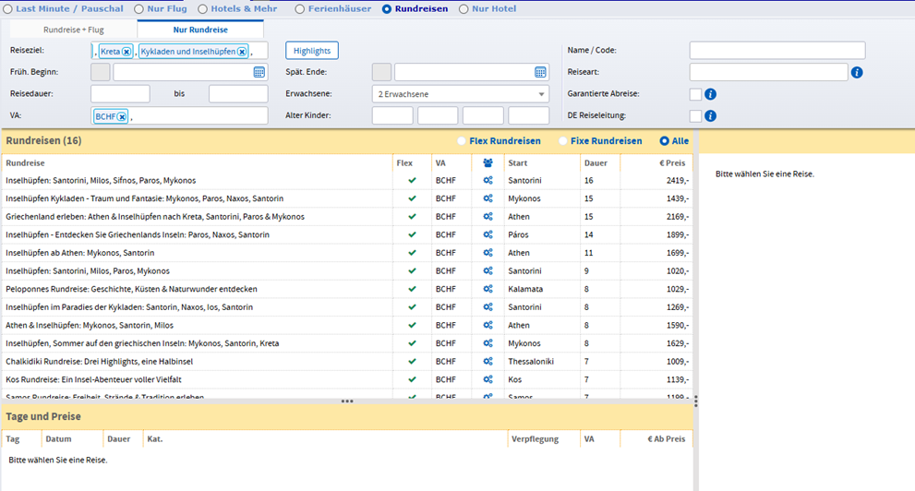The height and width of the screenshot is (491, 915).
Task: Enable Garantierte Abreise checkbox
Action: 695,94
